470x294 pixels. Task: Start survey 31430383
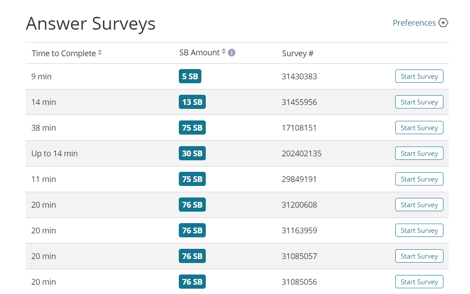coord(419,76)
